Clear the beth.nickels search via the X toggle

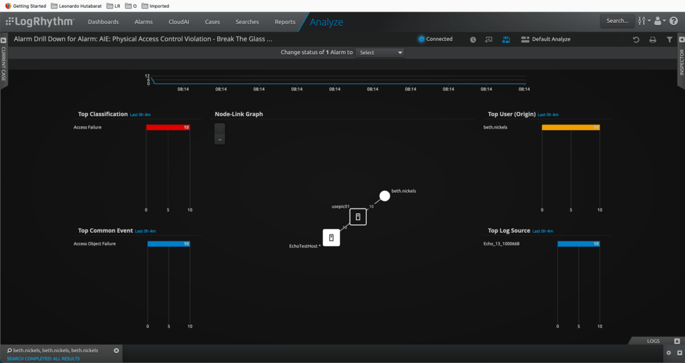click(116, 350)
